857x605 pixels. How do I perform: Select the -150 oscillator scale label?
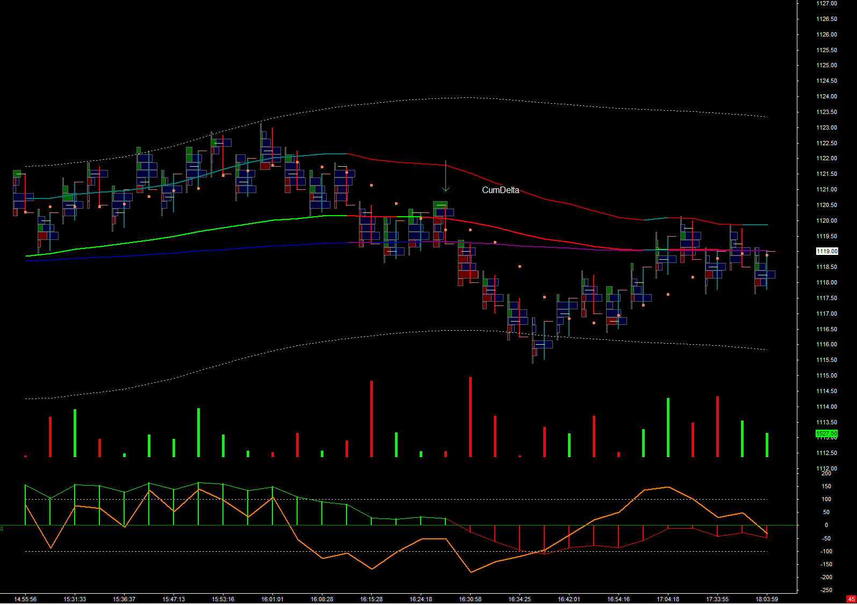pyautogui.click(x=826, y=564)
